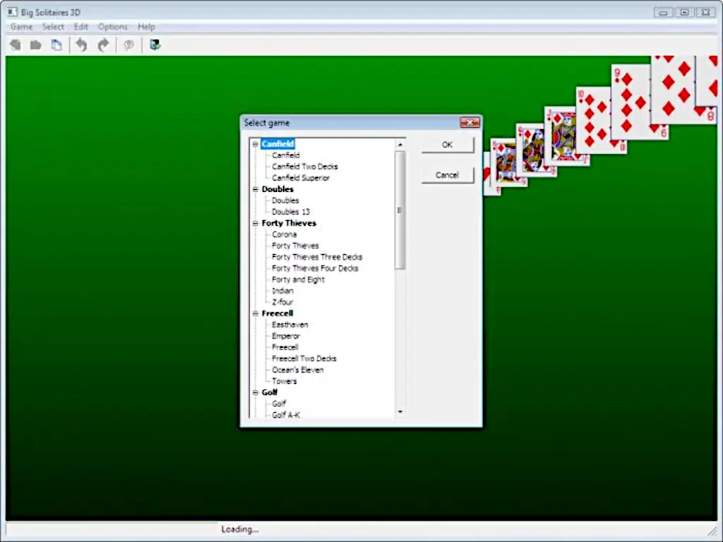Choose the Doubles game entry
The height and width of the screenshot is (542, 723).
pyautogui.click(x=285, y=200)
